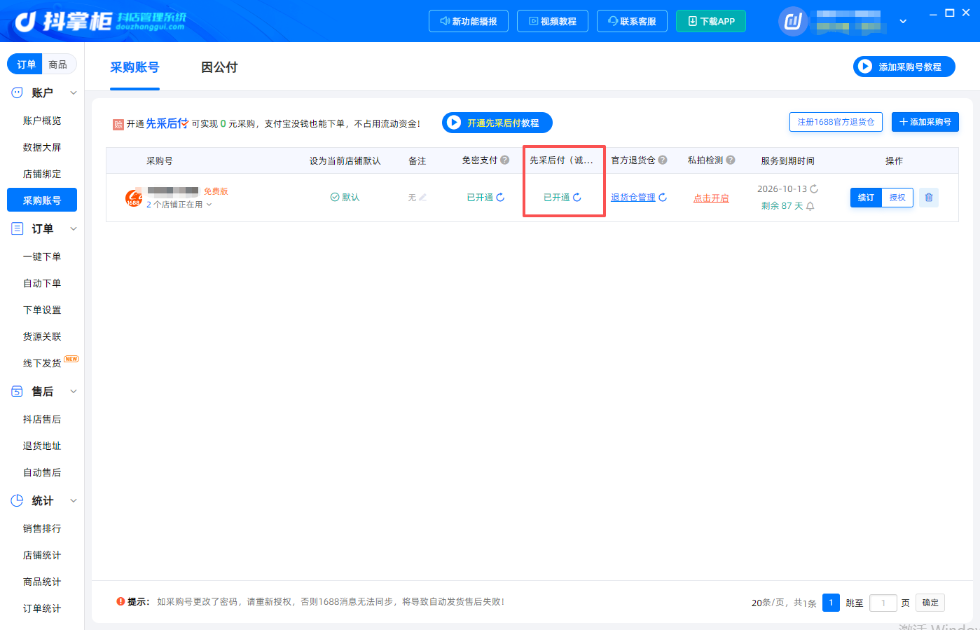Image resolution: width=980 pixels, height=630 pixels.
Task: Click the 添加采购号 button
Action: (x=925, y=122)
